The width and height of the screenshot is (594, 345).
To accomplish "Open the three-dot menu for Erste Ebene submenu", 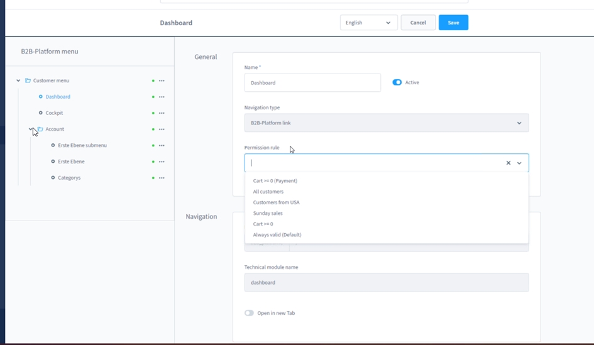I will [162, 146].
